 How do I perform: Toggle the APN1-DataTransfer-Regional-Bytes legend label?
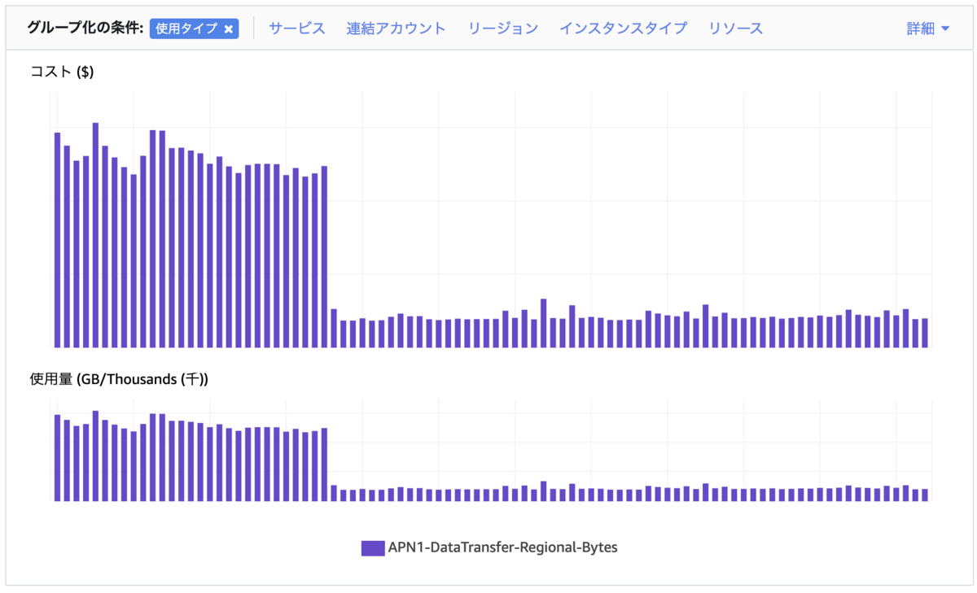point(503,547)
